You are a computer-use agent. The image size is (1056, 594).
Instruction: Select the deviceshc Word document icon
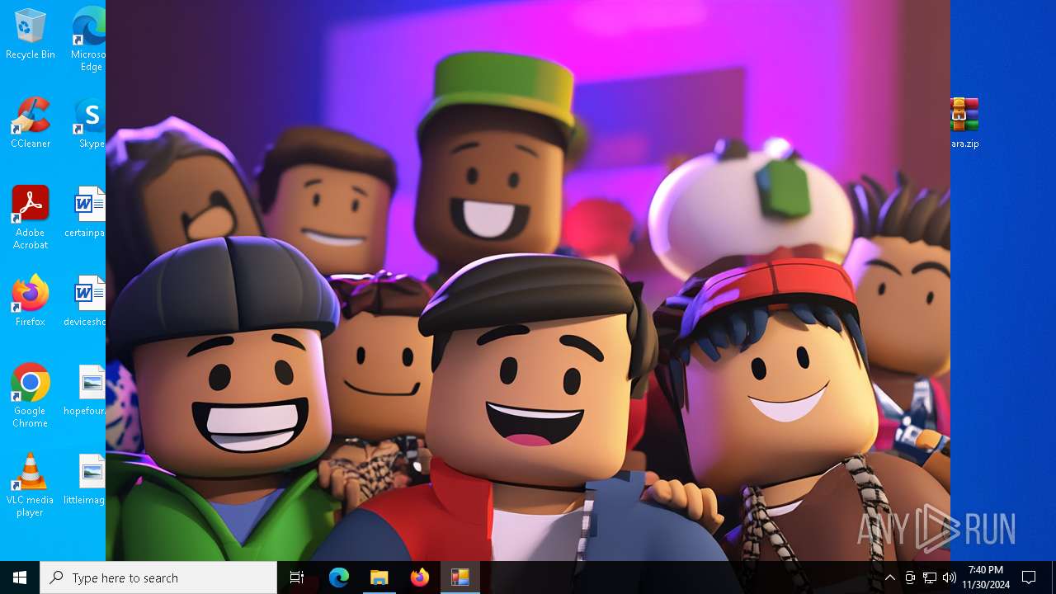pyautogui.click(x=86, y=301)
